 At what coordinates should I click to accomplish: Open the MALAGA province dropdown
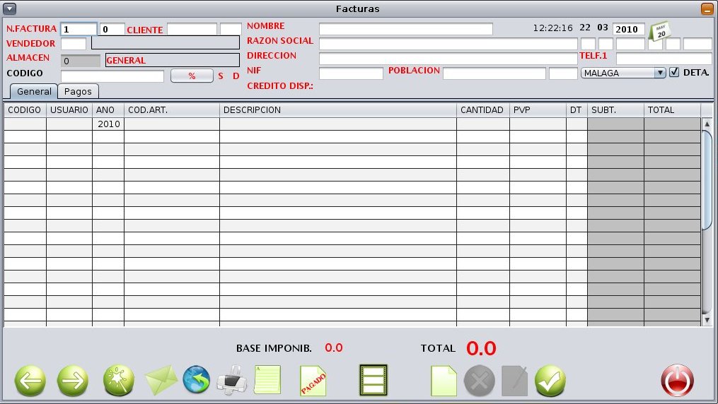pos(623,73)
